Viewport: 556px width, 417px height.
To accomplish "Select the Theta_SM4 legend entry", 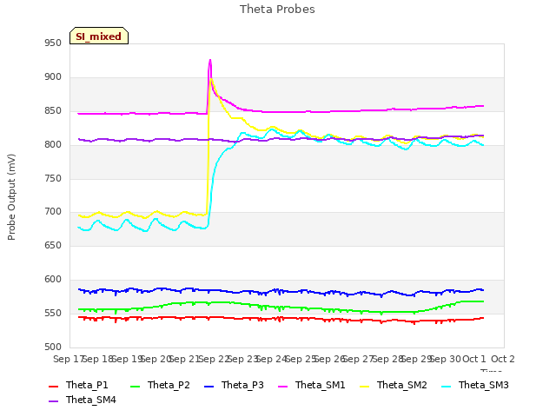I will click(83, 400).
